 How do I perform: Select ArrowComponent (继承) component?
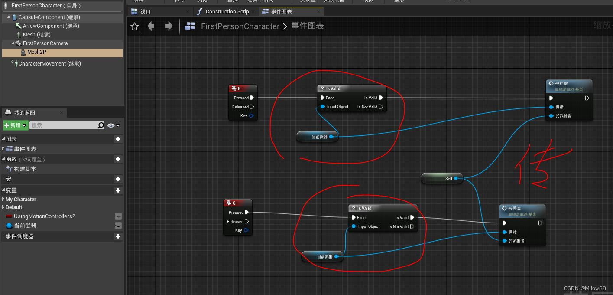pyautogui.click(x=51, y=26)
